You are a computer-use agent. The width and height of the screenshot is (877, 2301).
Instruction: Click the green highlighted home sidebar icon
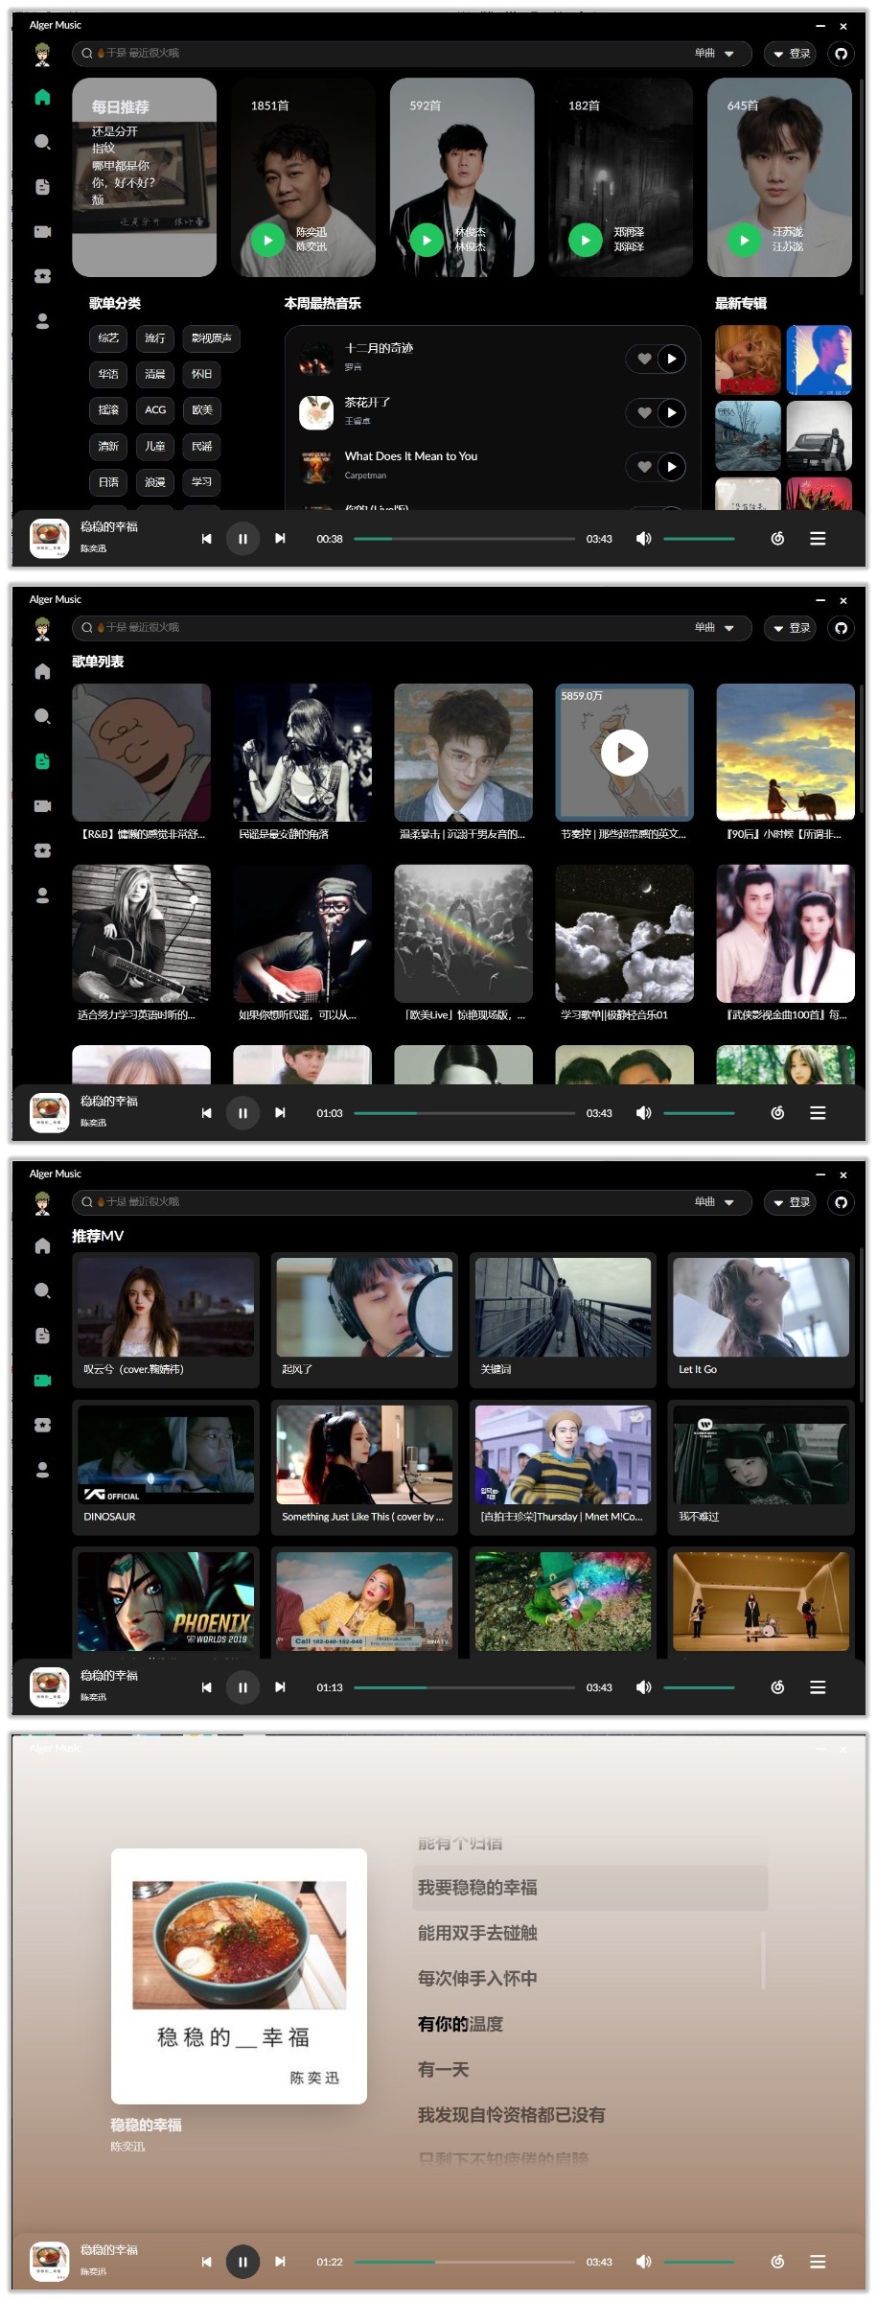tap(42, 97)
